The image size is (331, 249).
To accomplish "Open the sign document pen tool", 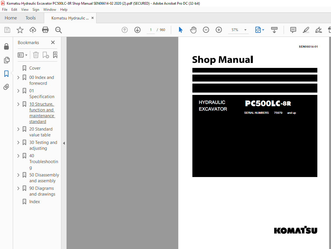I will tap(319, 30).
